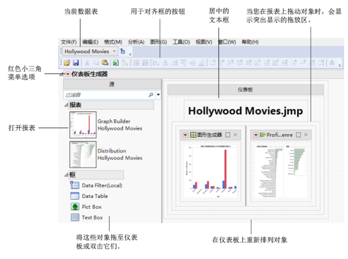Click the 仪表板 header bar

tap(246, 89)
